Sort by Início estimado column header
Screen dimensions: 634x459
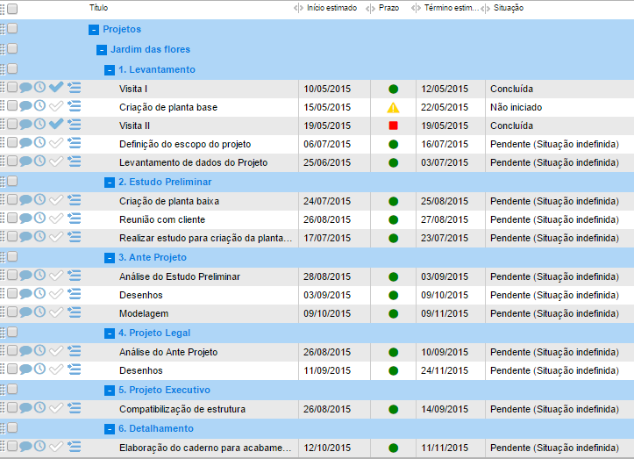(x=332, y=8)
